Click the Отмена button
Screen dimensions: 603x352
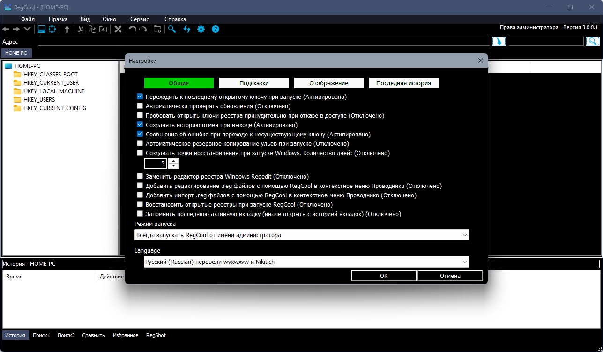[450, 276]
